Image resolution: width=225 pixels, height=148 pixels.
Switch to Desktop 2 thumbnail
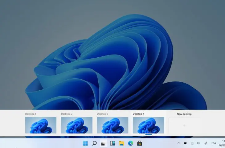(x=77, y=125)
